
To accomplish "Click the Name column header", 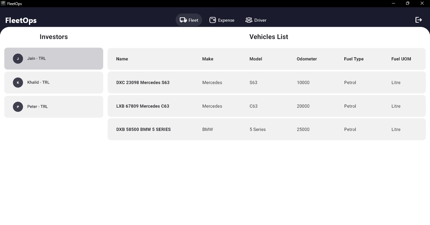I will (122, 59).
